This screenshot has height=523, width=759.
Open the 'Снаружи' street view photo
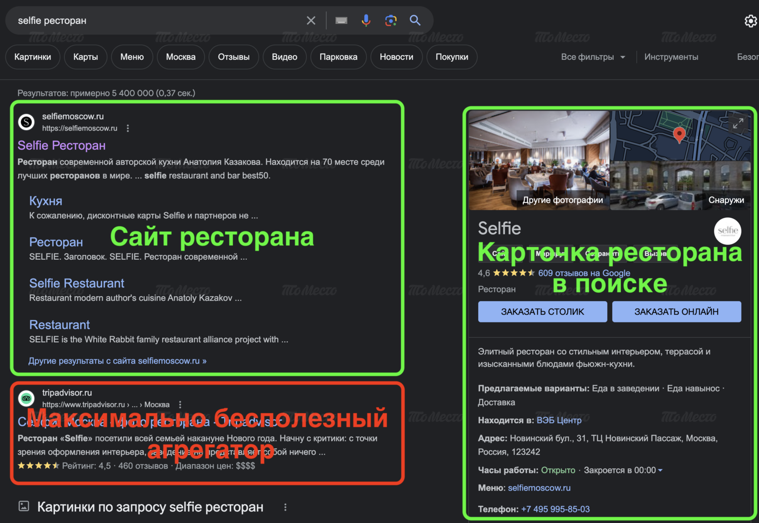680,186
